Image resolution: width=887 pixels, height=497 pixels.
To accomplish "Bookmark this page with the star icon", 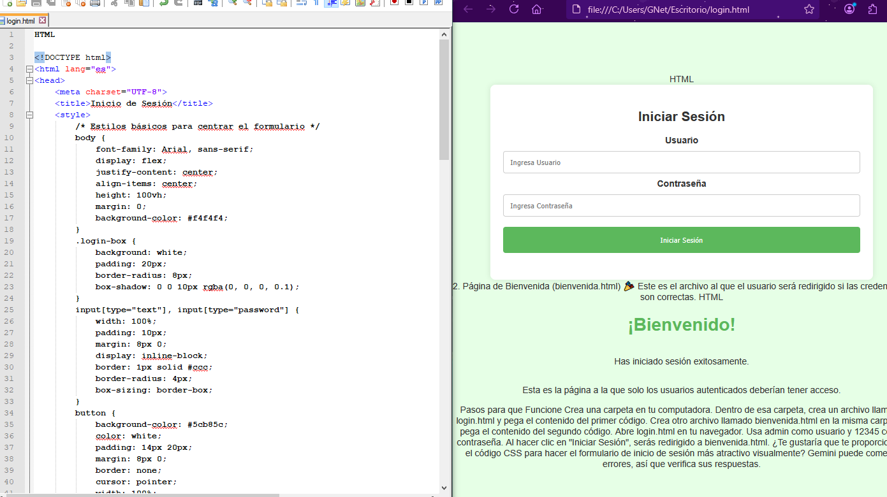I will 809,9.
